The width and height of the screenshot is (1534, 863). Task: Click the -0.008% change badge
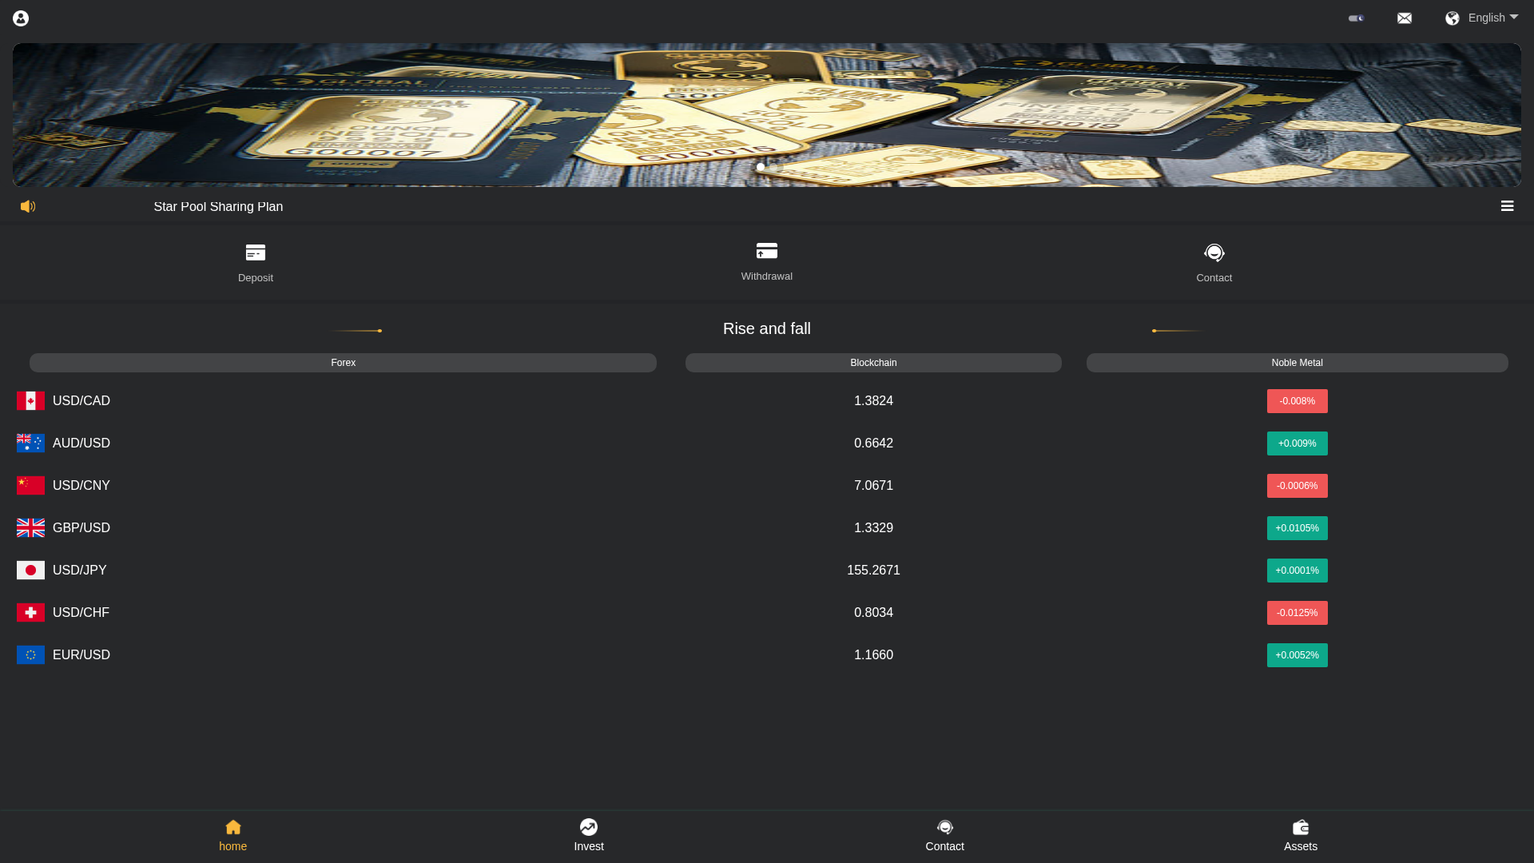pyautogui.click(x=1297, y=401)
